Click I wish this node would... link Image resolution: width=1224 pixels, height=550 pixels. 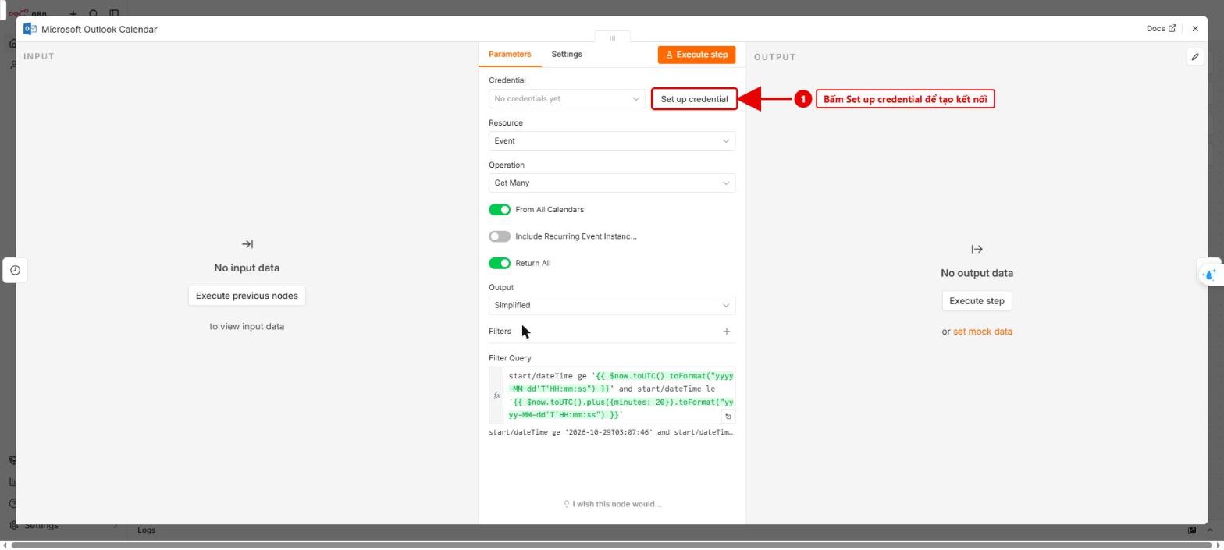[x=612, y=504]
